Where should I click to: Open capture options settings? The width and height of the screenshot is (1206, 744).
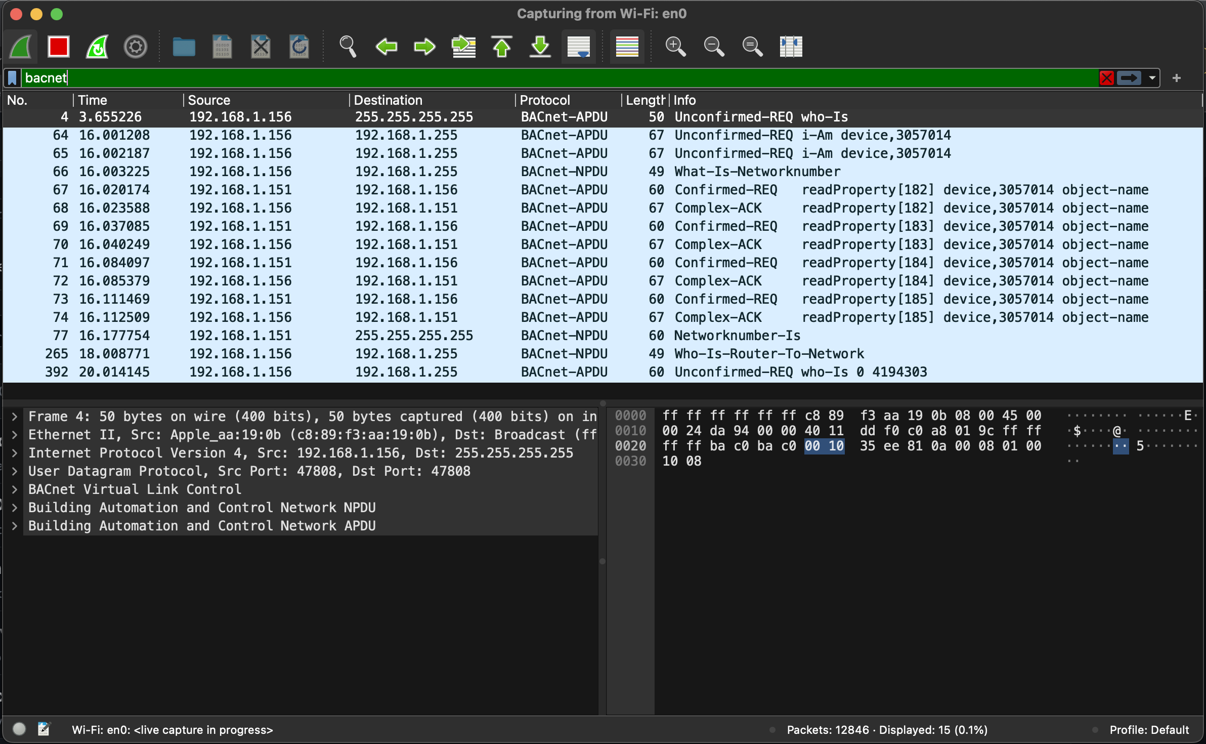(135, 47)
